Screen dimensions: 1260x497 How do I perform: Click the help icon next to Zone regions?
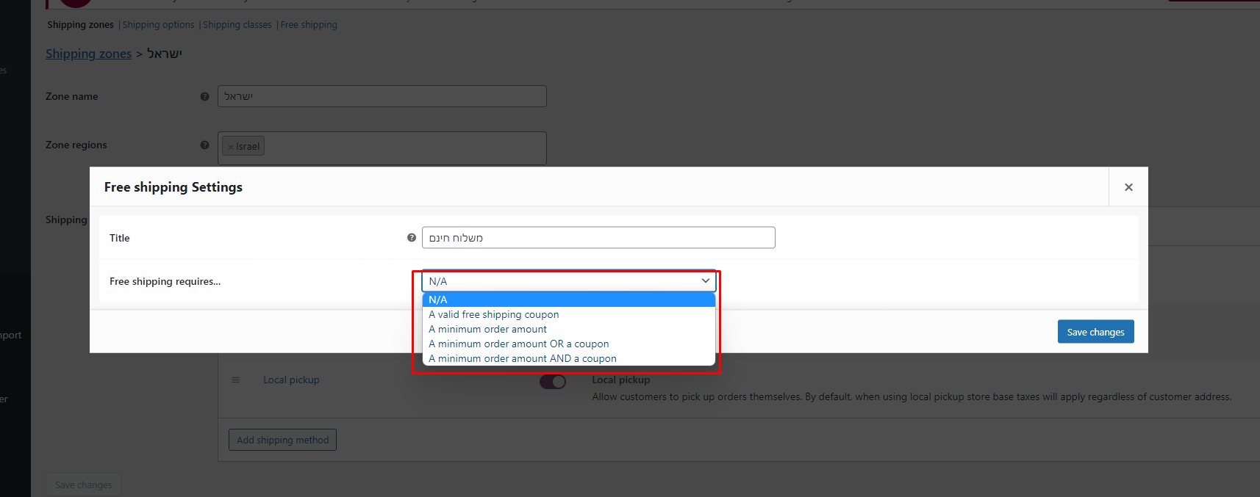204,145
